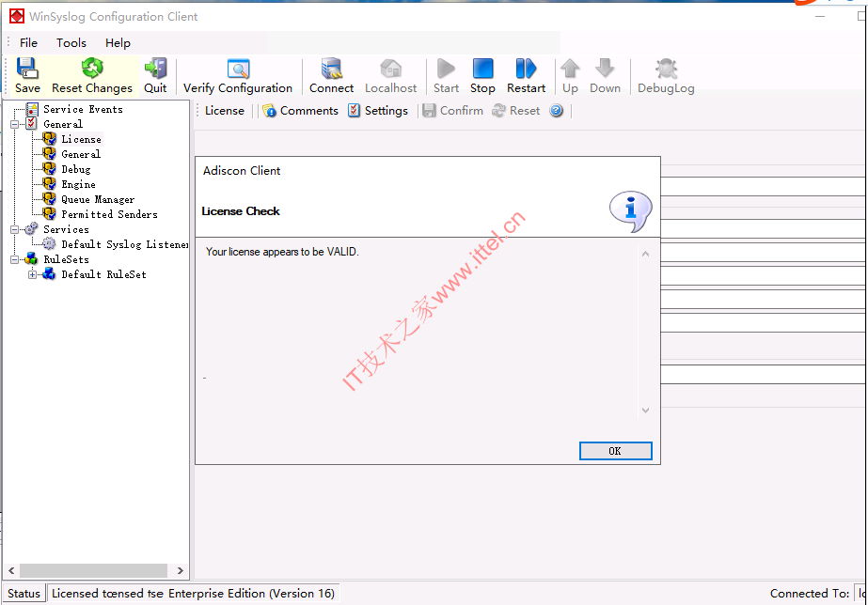Select the License tree node
Viewport: 868px width, 605px height.
[82, 139]
